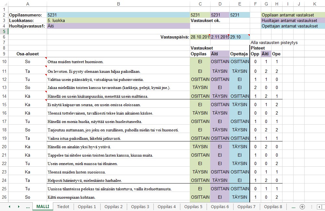Click Äiti answer 'OSITTAIN' in row 25
This screenshot has width=325, height=211.
pos(220,189)
